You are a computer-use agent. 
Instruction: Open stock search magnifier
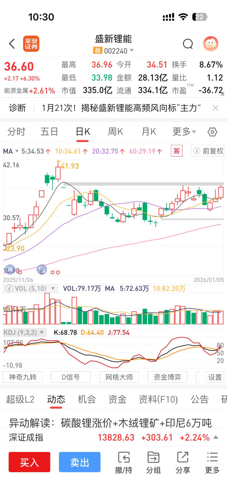(188, 44)
